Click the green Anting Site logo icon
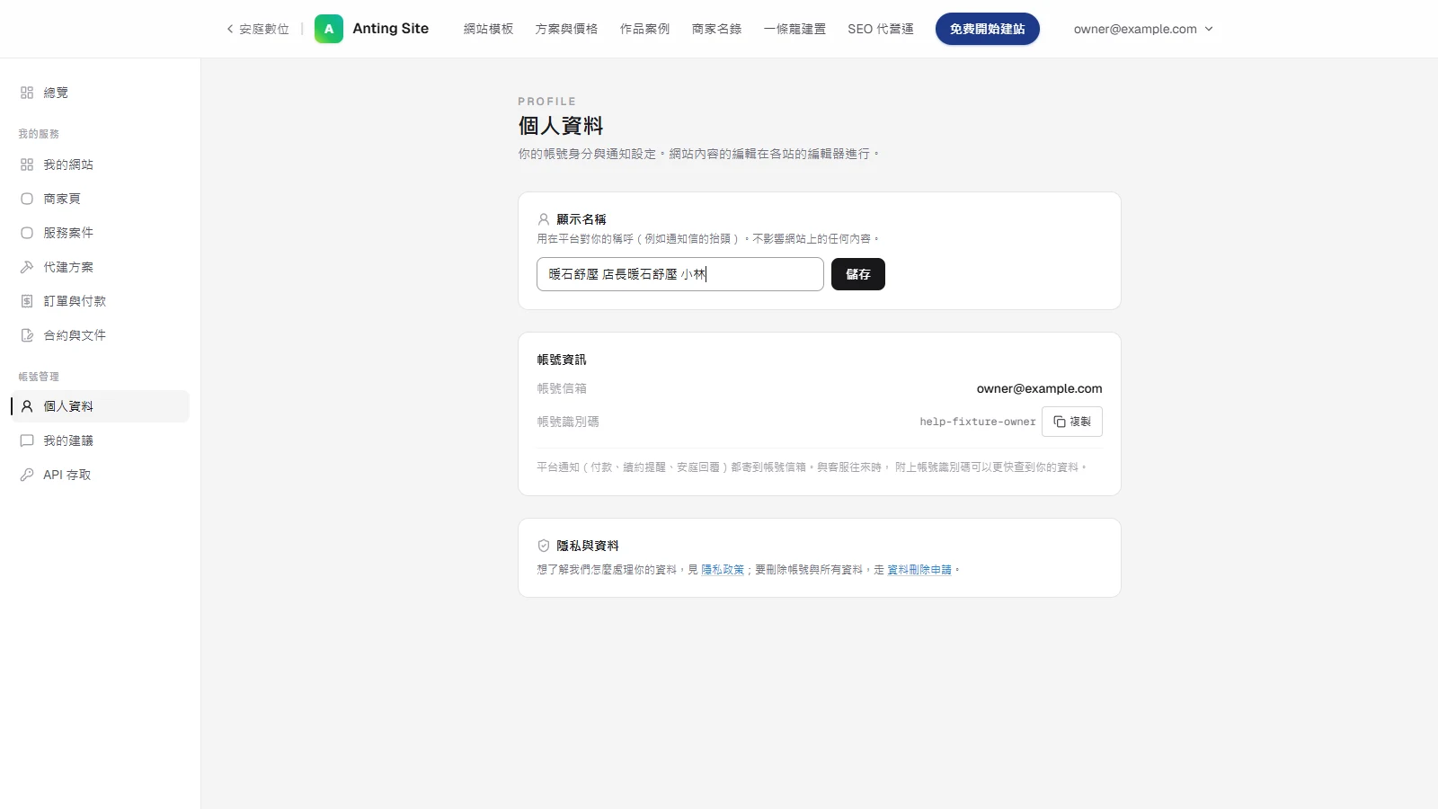Viewport: 1438px width, 809px height. point(329,29)
